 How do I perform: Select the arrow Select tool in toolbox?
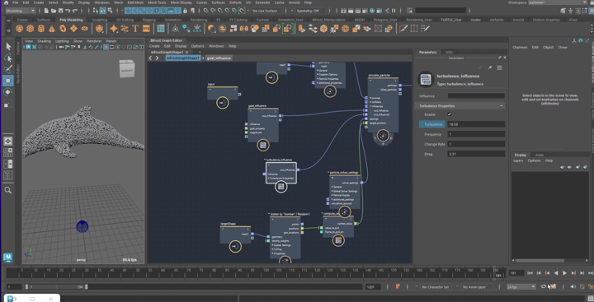pos(8,46)
